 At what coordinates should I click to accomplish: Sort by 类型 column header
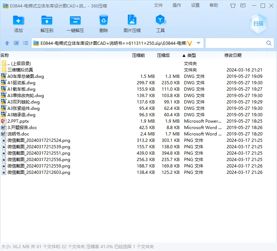(192, 55)
